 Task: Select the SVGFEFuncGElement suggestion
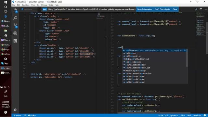(x=154, y=82)
